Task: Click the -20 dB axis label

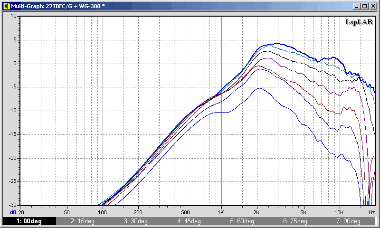Action: [13, 158]
